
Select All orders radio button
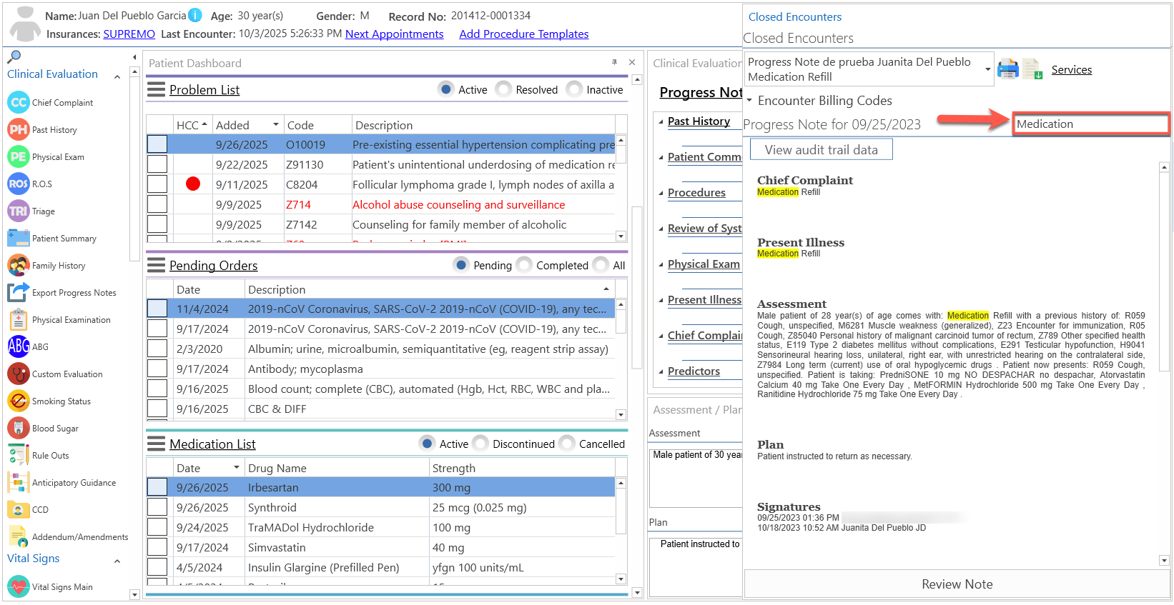[601, 265]
